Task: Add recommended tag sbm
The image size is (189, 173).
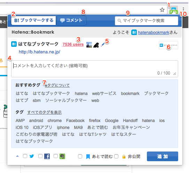Action: (37, 101)
